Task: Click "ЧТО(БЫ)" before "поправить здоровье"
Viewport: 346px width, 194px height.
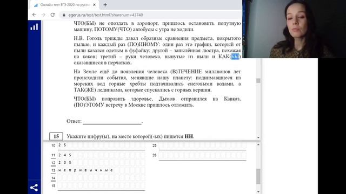Action: click(85, 99)
